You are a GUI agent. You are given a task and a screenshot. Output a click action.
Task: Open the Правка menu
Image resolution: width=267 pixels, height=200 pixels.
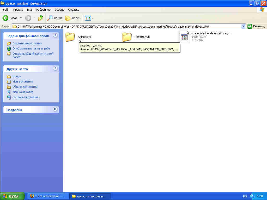pos(18,10)
